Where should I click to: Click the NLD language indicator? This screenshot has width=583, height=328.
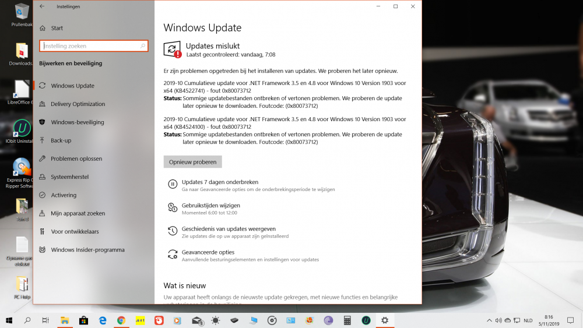click(x=528, y=320)
